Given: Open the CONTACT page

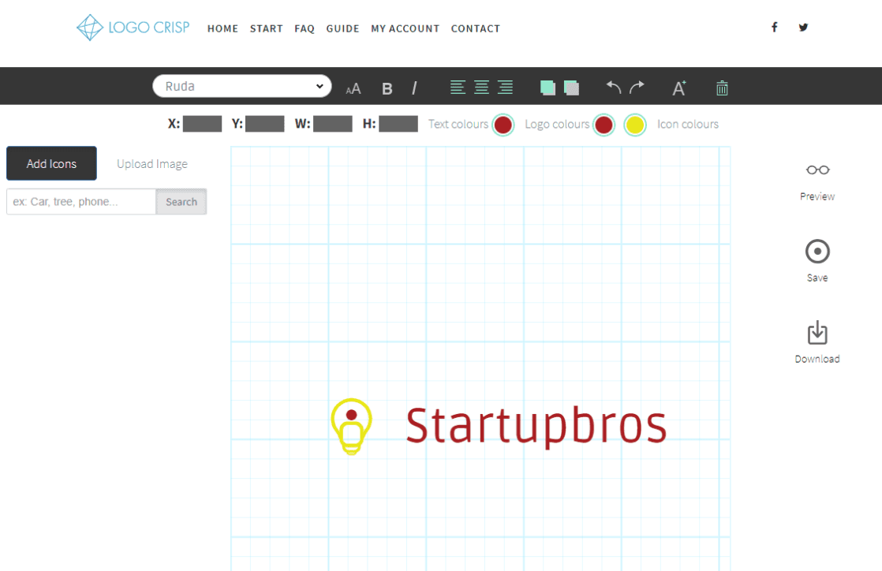Looking at the screenshot, I should tap(475, 28).
